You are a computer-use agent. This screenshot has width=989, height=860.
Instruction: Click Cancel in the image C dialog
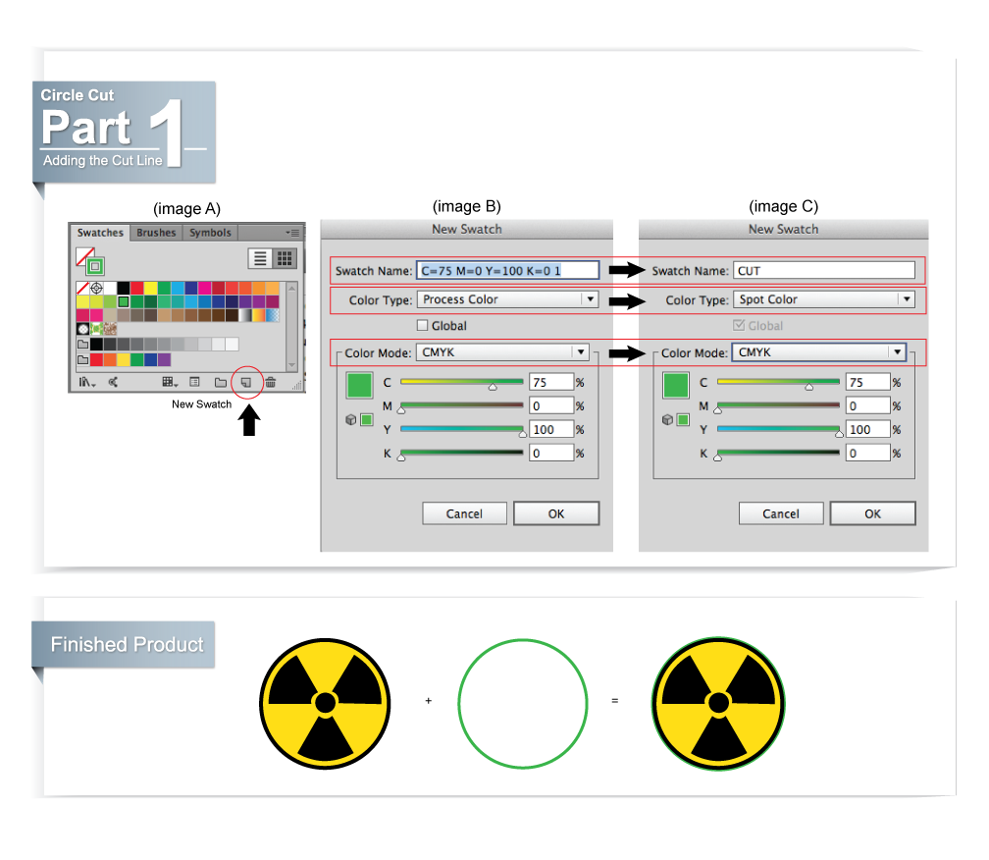781,513
